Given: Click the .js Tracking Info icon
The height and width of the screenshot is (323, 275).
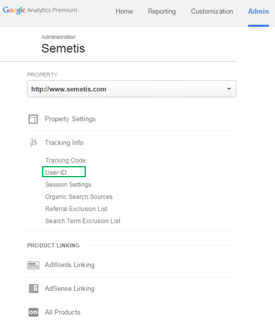Looking at the screenshot, I should 33,142.
